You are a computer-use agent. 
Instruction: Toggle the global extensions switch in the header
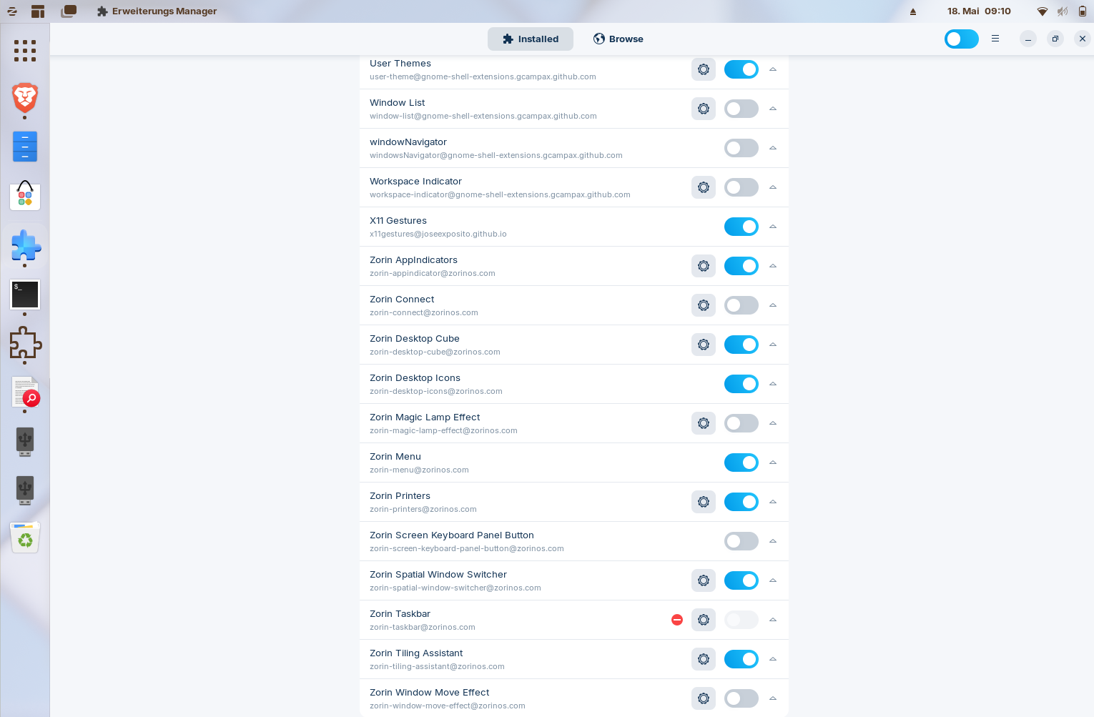point(962,39)
